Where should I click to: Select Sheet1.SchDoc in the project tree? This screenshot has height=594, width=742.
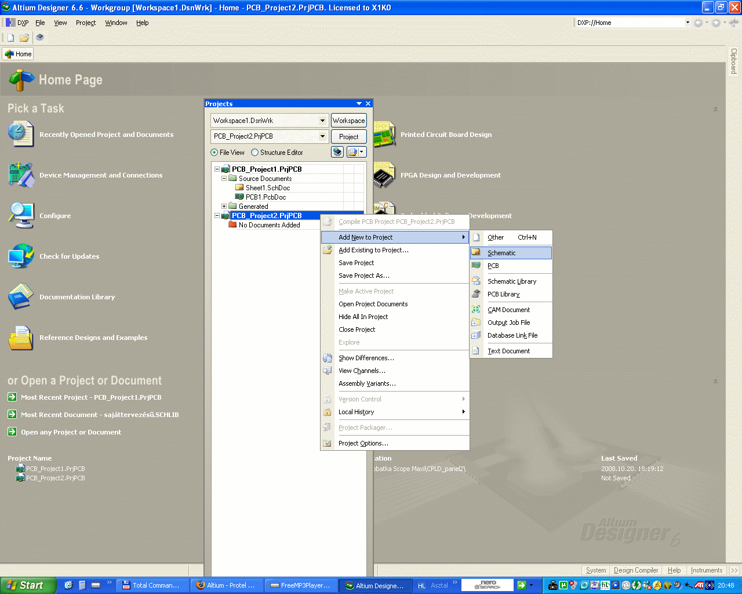268,188
